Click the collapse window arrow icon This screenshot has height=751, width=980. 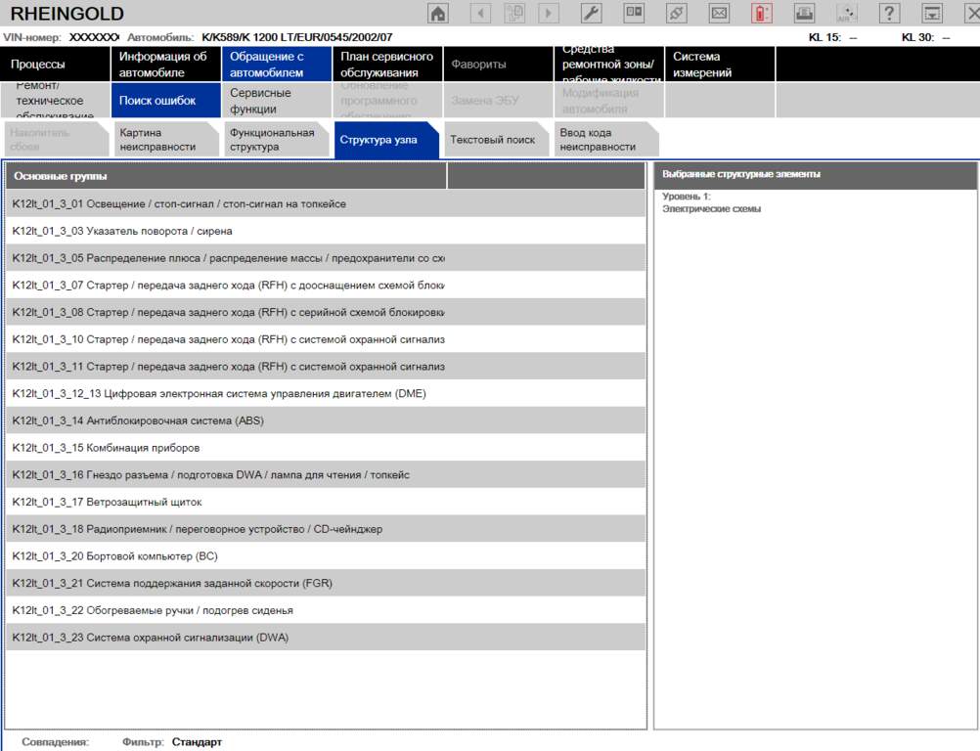point(933,14)
